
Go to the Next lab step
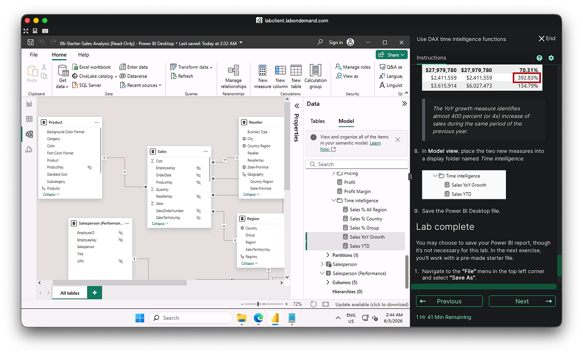tap(522, 301)
